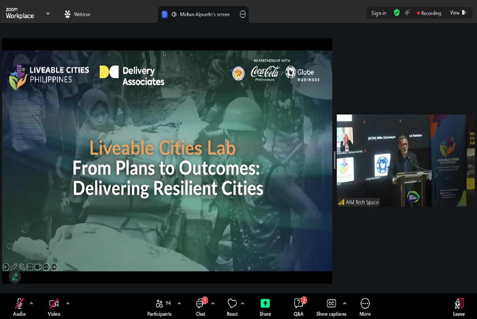
Task: Show captions using the CC button
Action: tap(331, 304)
